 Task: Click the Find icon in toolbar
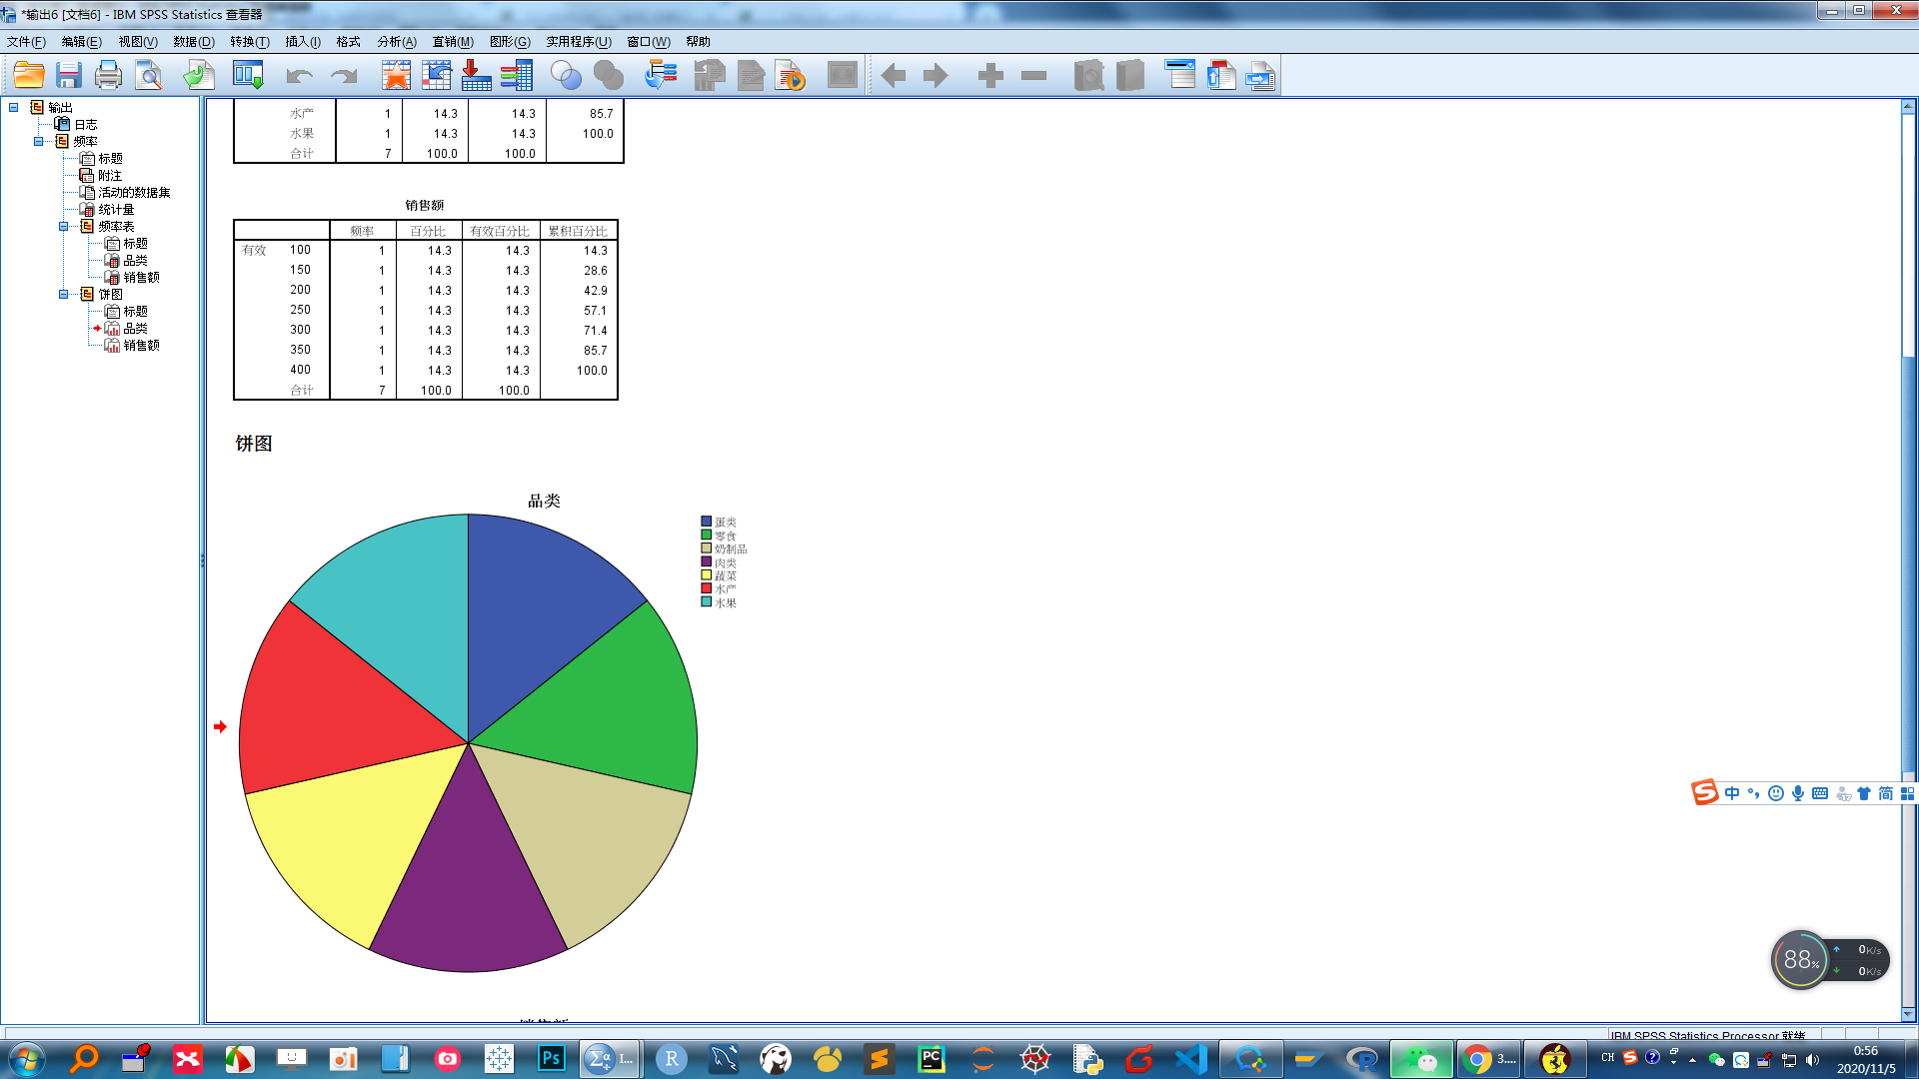(x=149, y=75)
